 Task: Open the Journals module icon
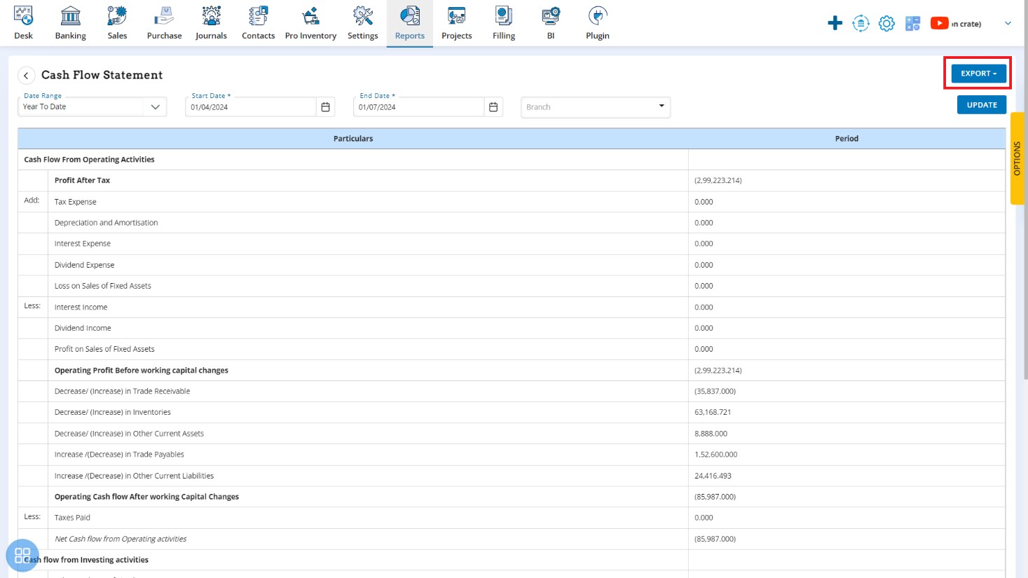pyautogui.click(x=211, y=15)
